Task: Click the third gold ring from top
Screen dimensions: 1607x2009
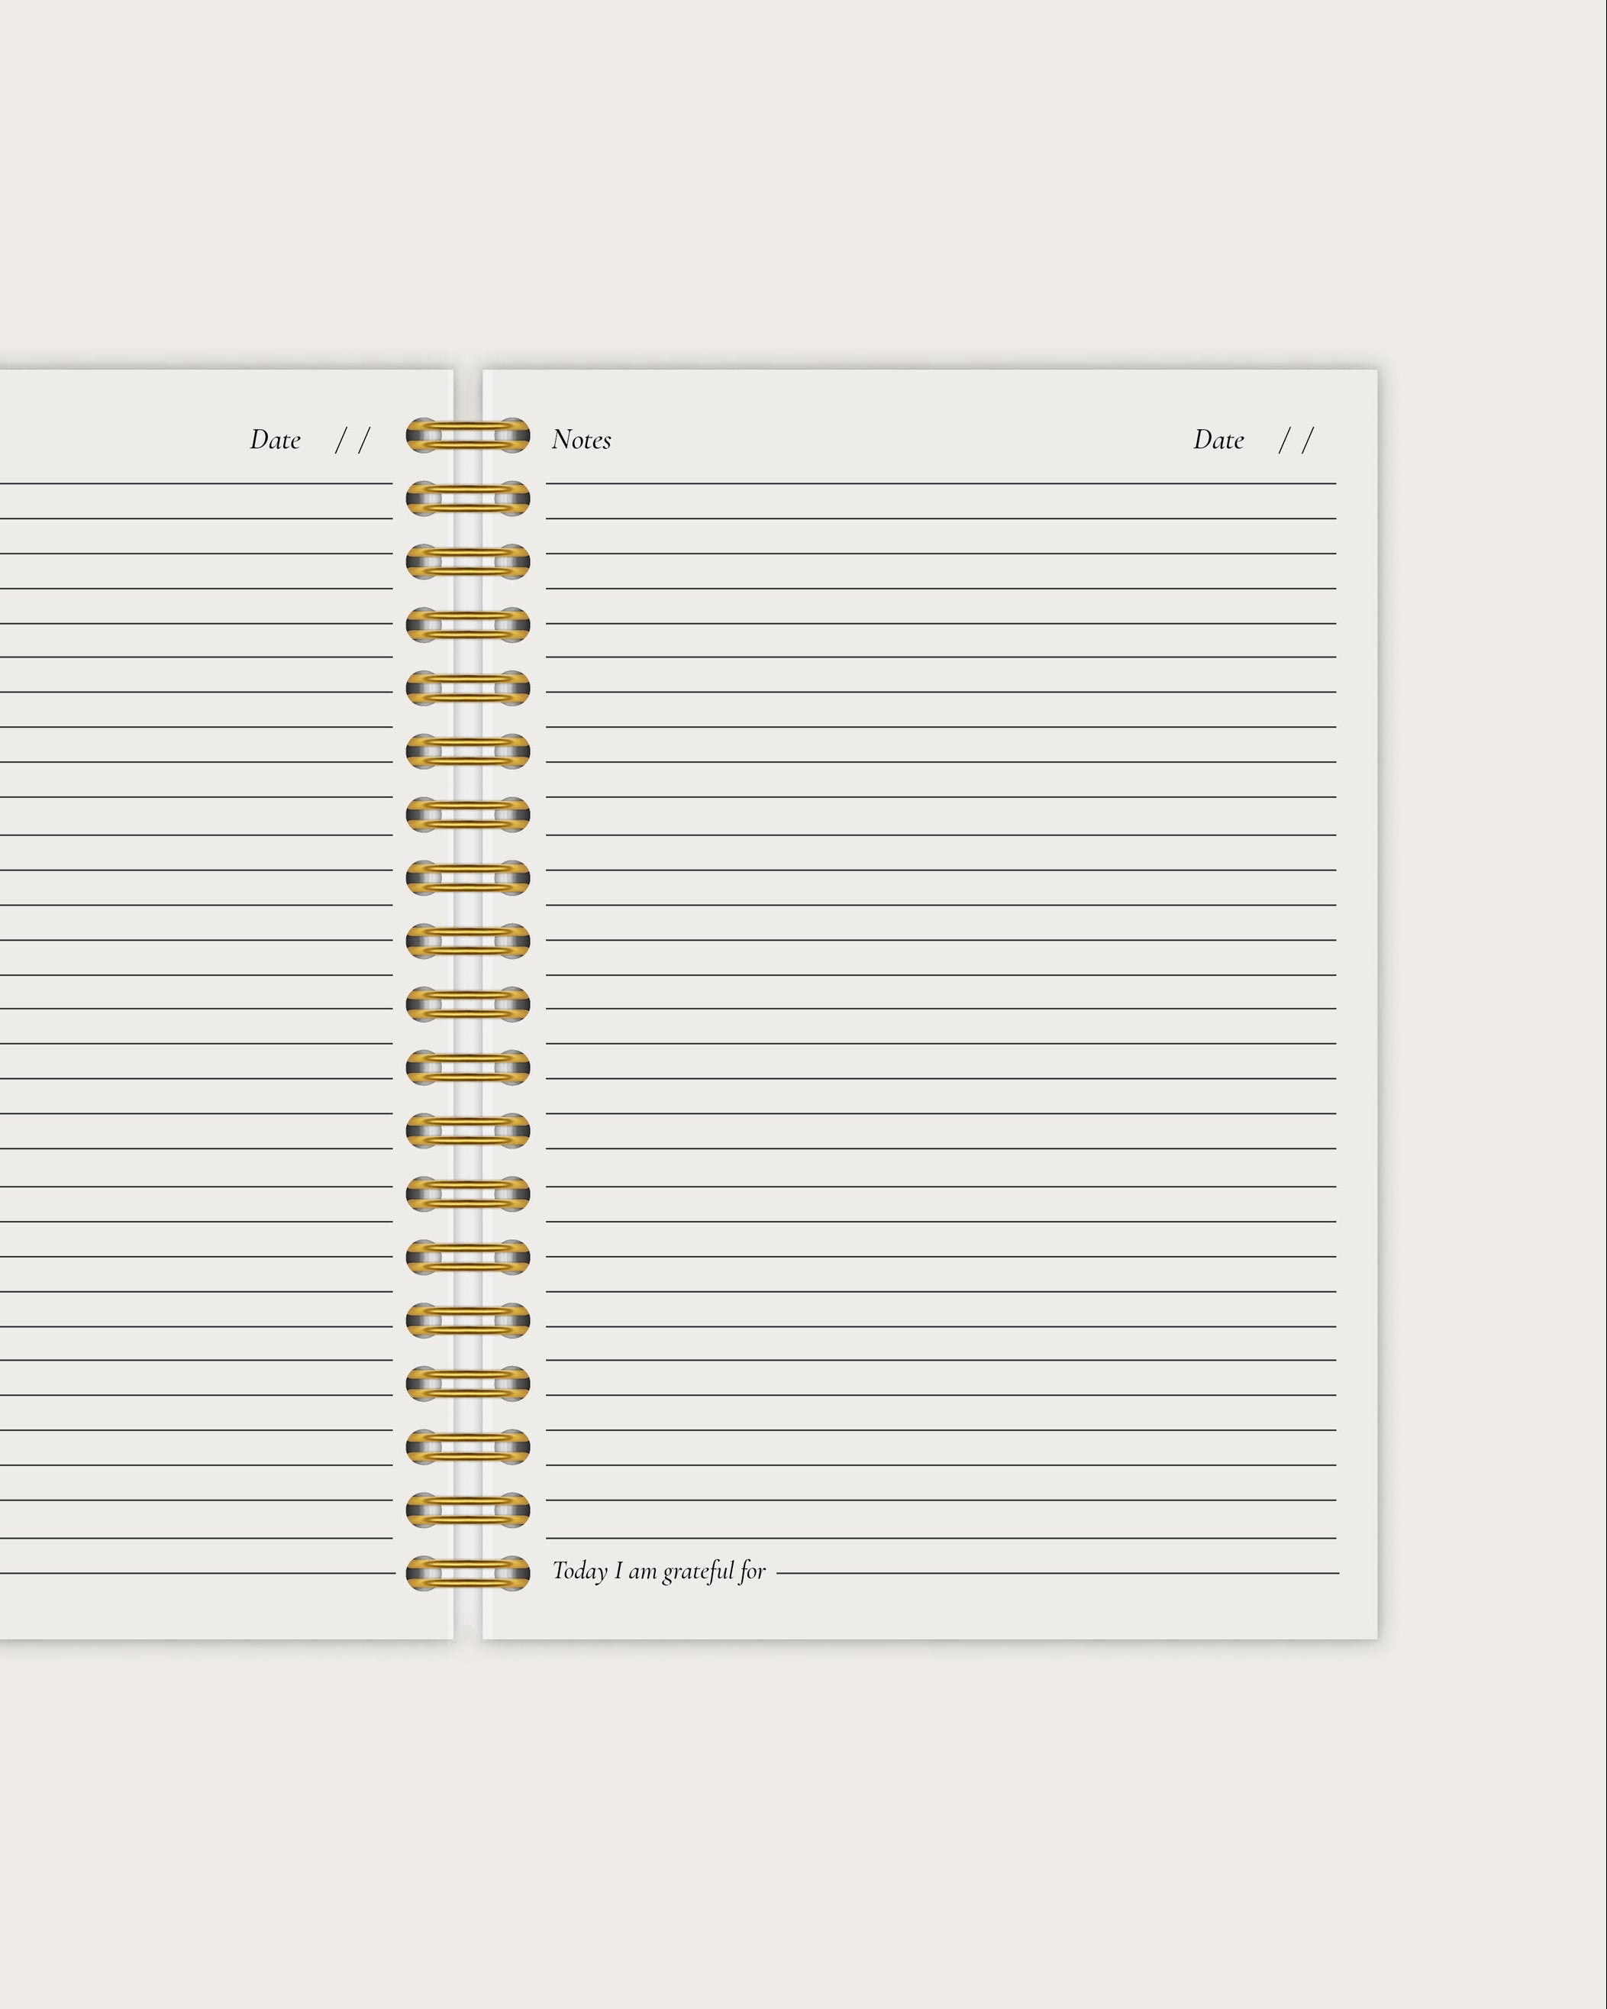Action: [x=468, y=562]
